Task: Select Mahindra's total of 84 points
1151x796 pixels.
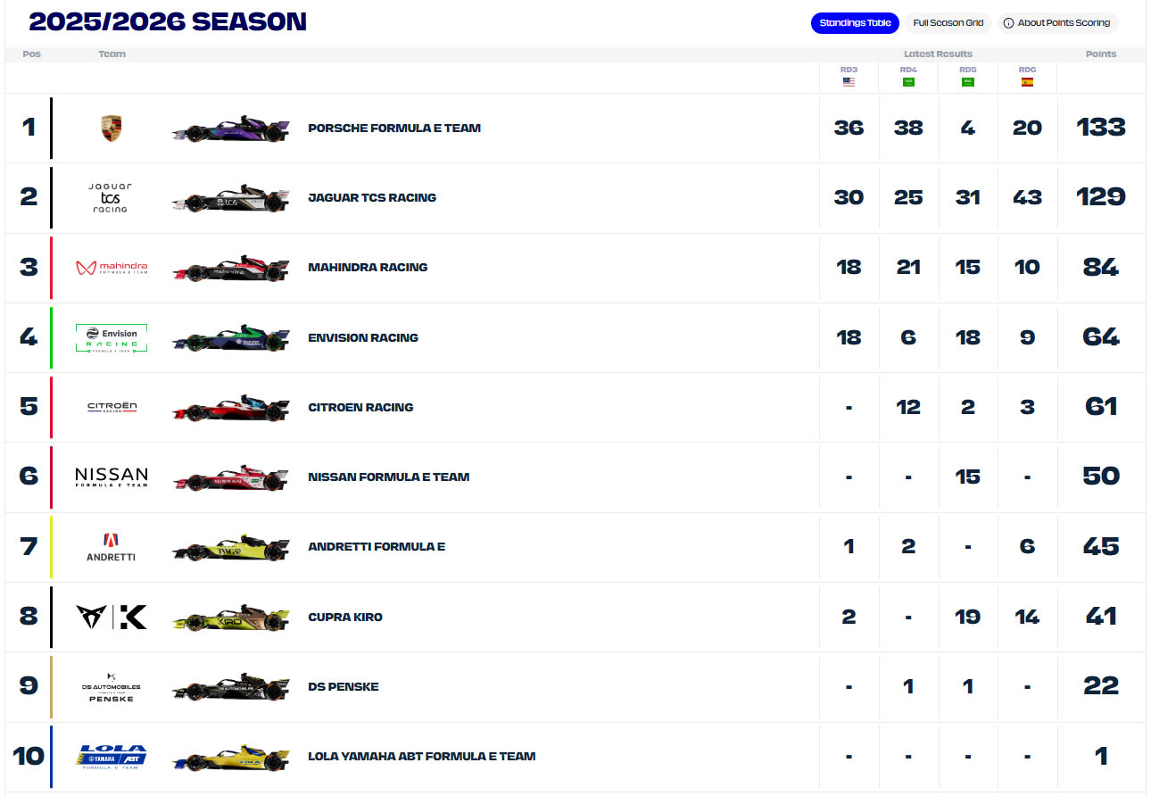Action: pyautogui.click(x=1101, y=267)
